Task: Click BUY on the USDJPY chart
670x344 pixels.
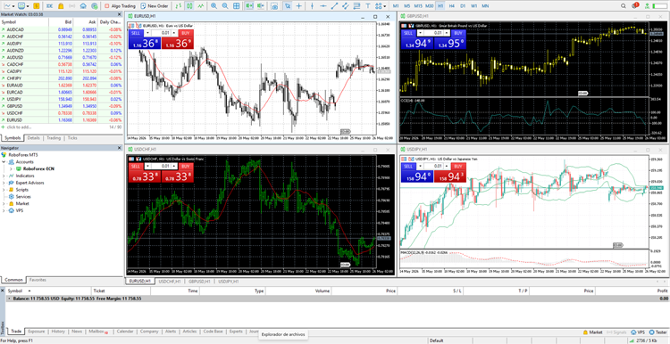Action: pyautogui.click(x=457, y=166)
